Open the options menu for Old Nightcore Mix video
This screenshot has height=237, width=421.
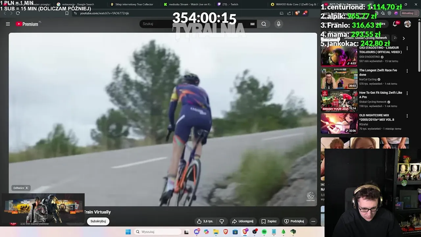pos(407,116)
